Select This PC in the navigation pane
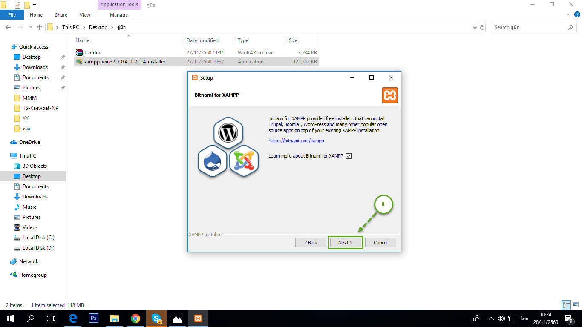Screen dimensions: 582x327 tap(28, 156)
